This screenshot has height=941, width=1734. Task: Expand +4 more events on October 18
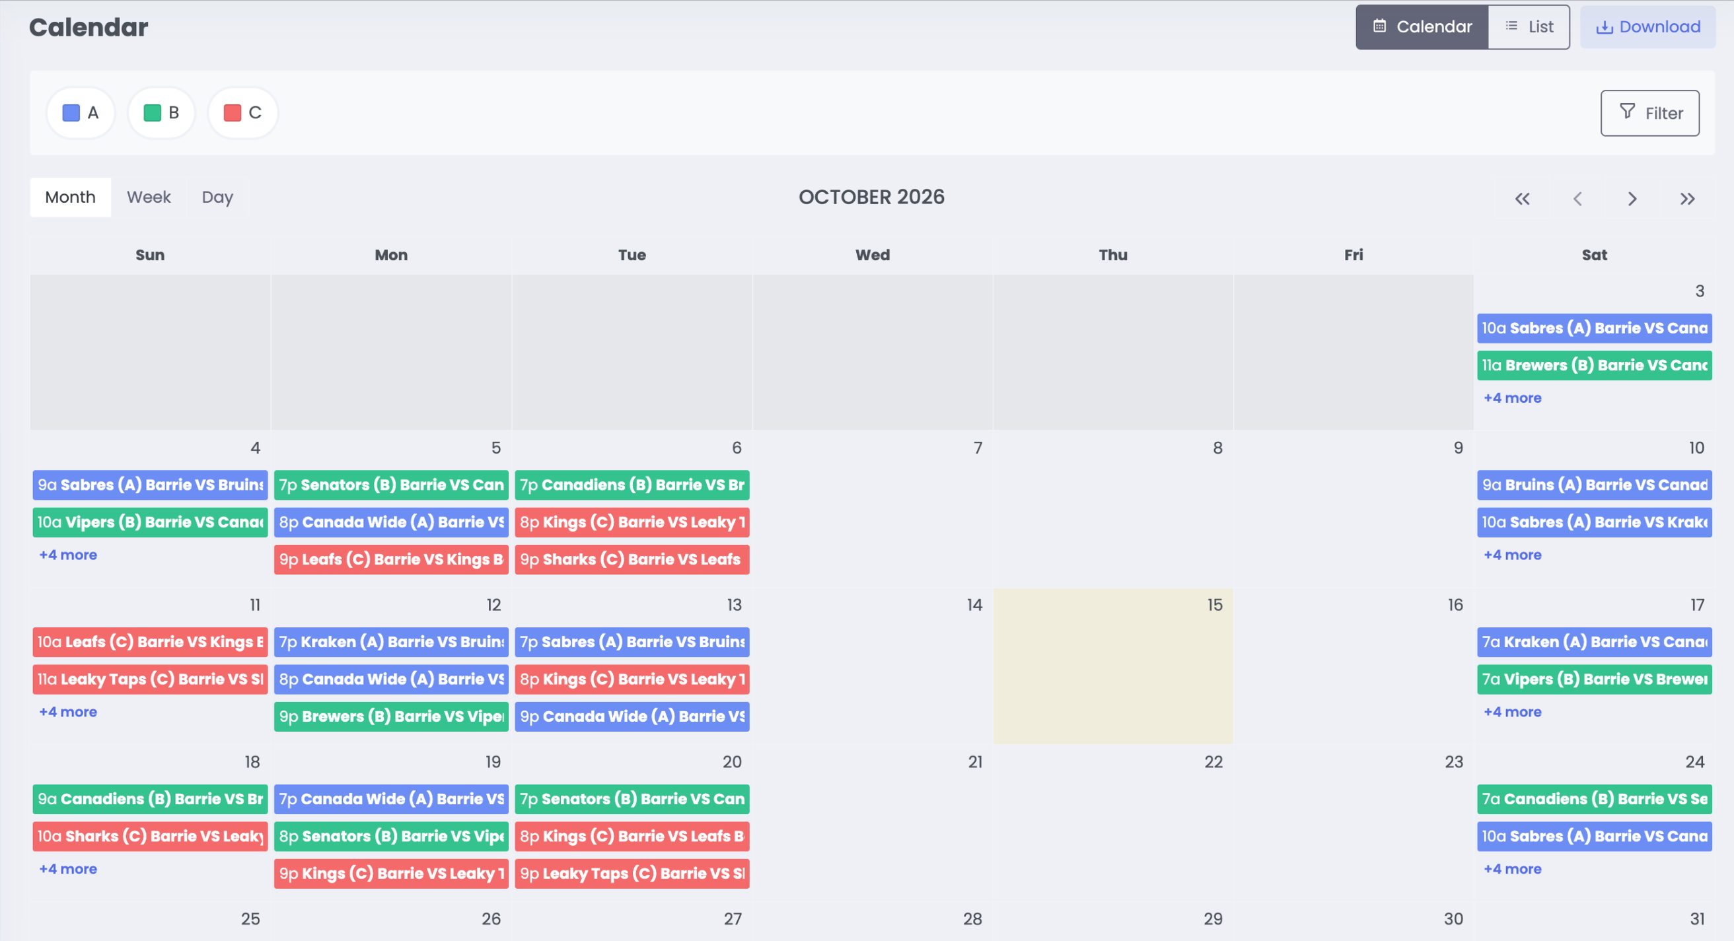tap(68, 868)
